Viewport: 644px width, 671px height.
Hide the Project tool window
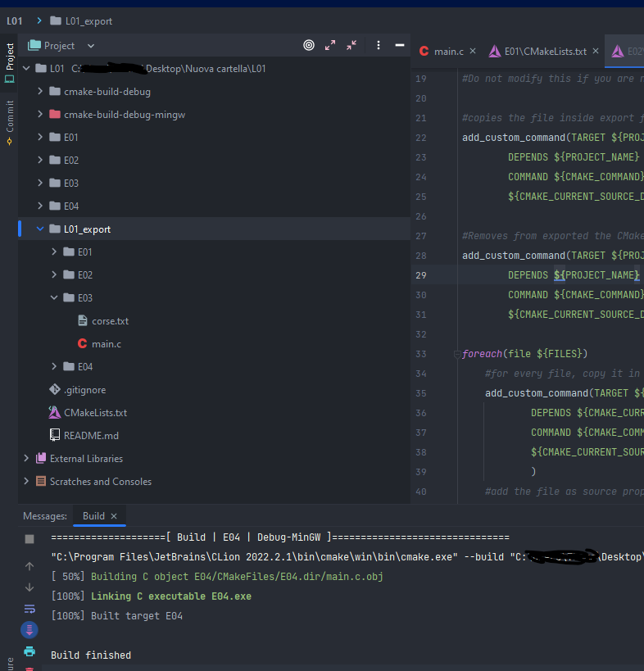click(400, 45)
